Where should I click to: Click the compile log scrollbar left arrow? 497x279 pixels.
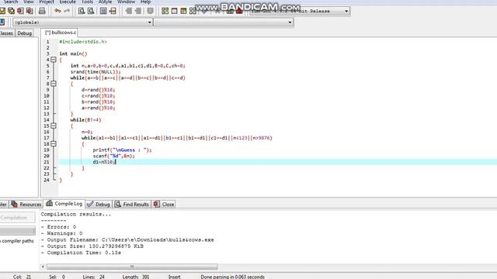[43, 267]
